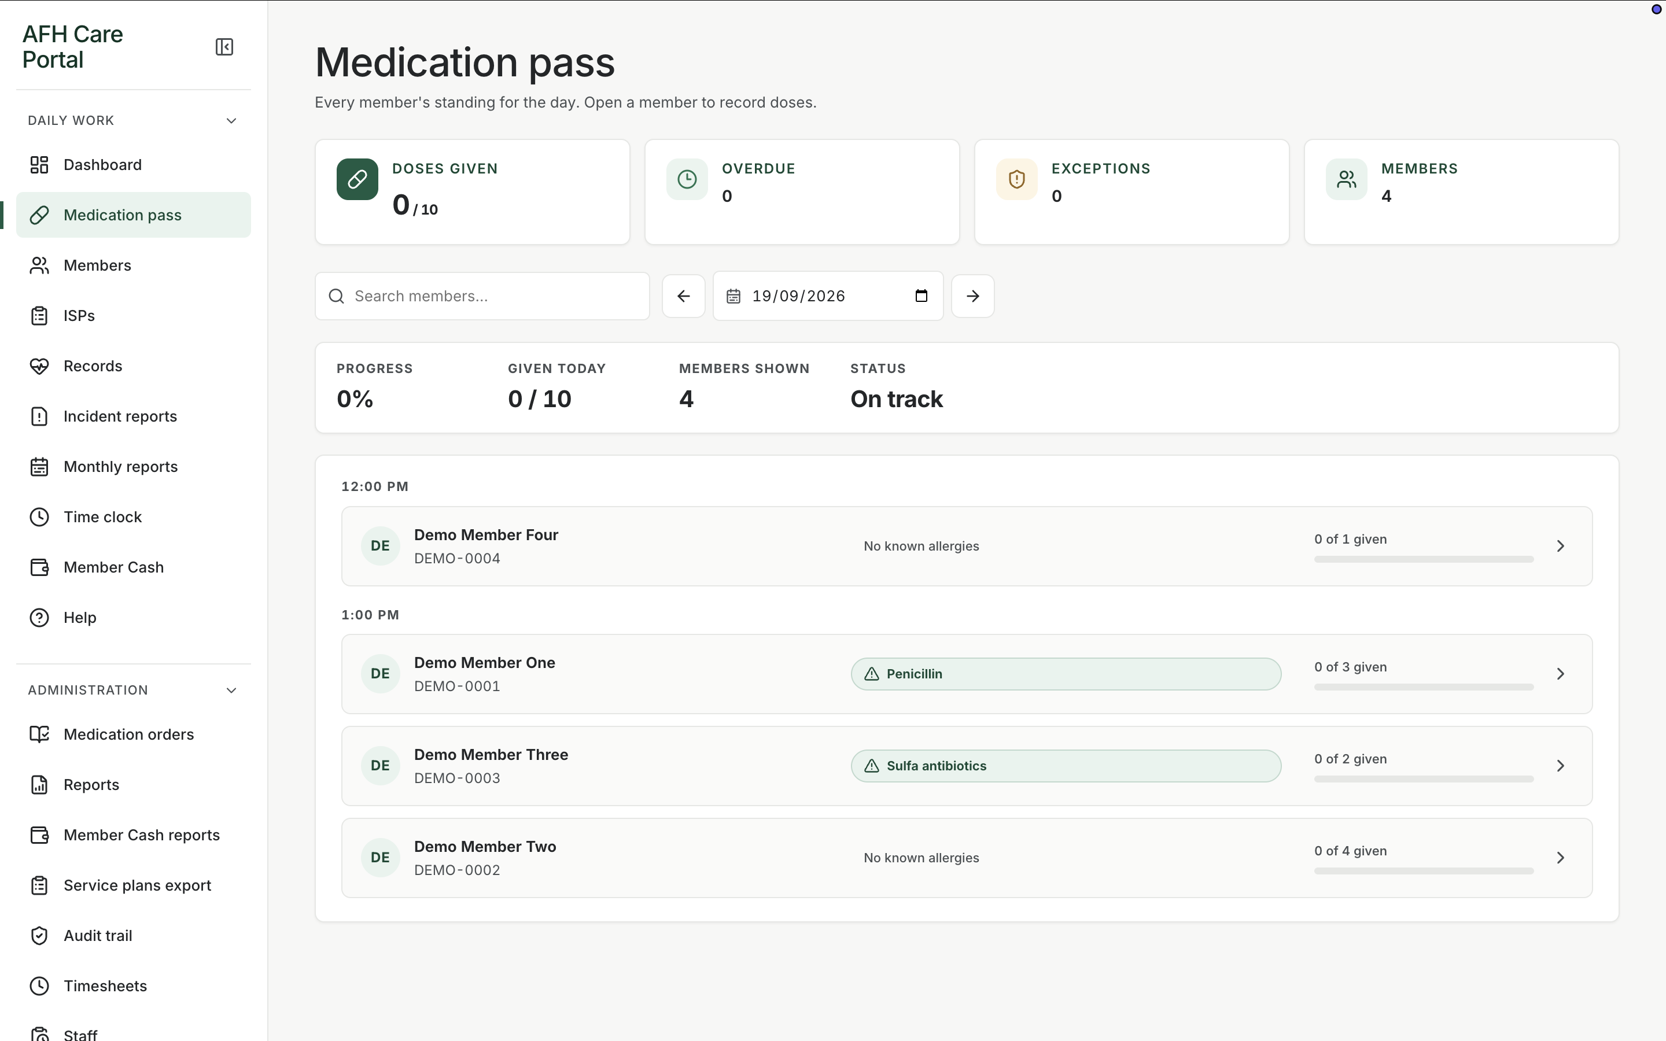Screen dimensions: 1666x1041
Task: Open Monthly reports
Action: 134,466
